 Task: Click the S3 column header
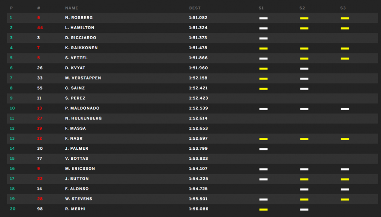[342, 8]
